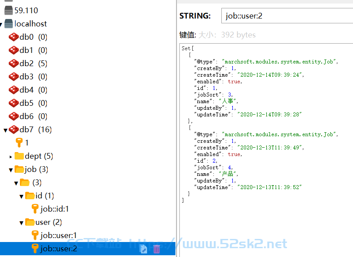Screen dimensions: 353x257
Task: Select database db6 (0)
Action: click(33, 116)
